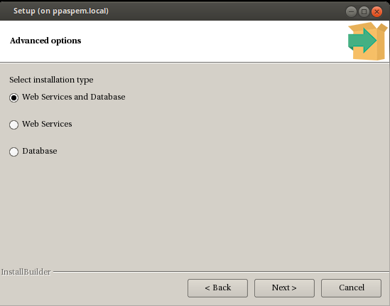Minimize the Setup window
This screenshot has height=306, width=390.
[x=351, y=11]
